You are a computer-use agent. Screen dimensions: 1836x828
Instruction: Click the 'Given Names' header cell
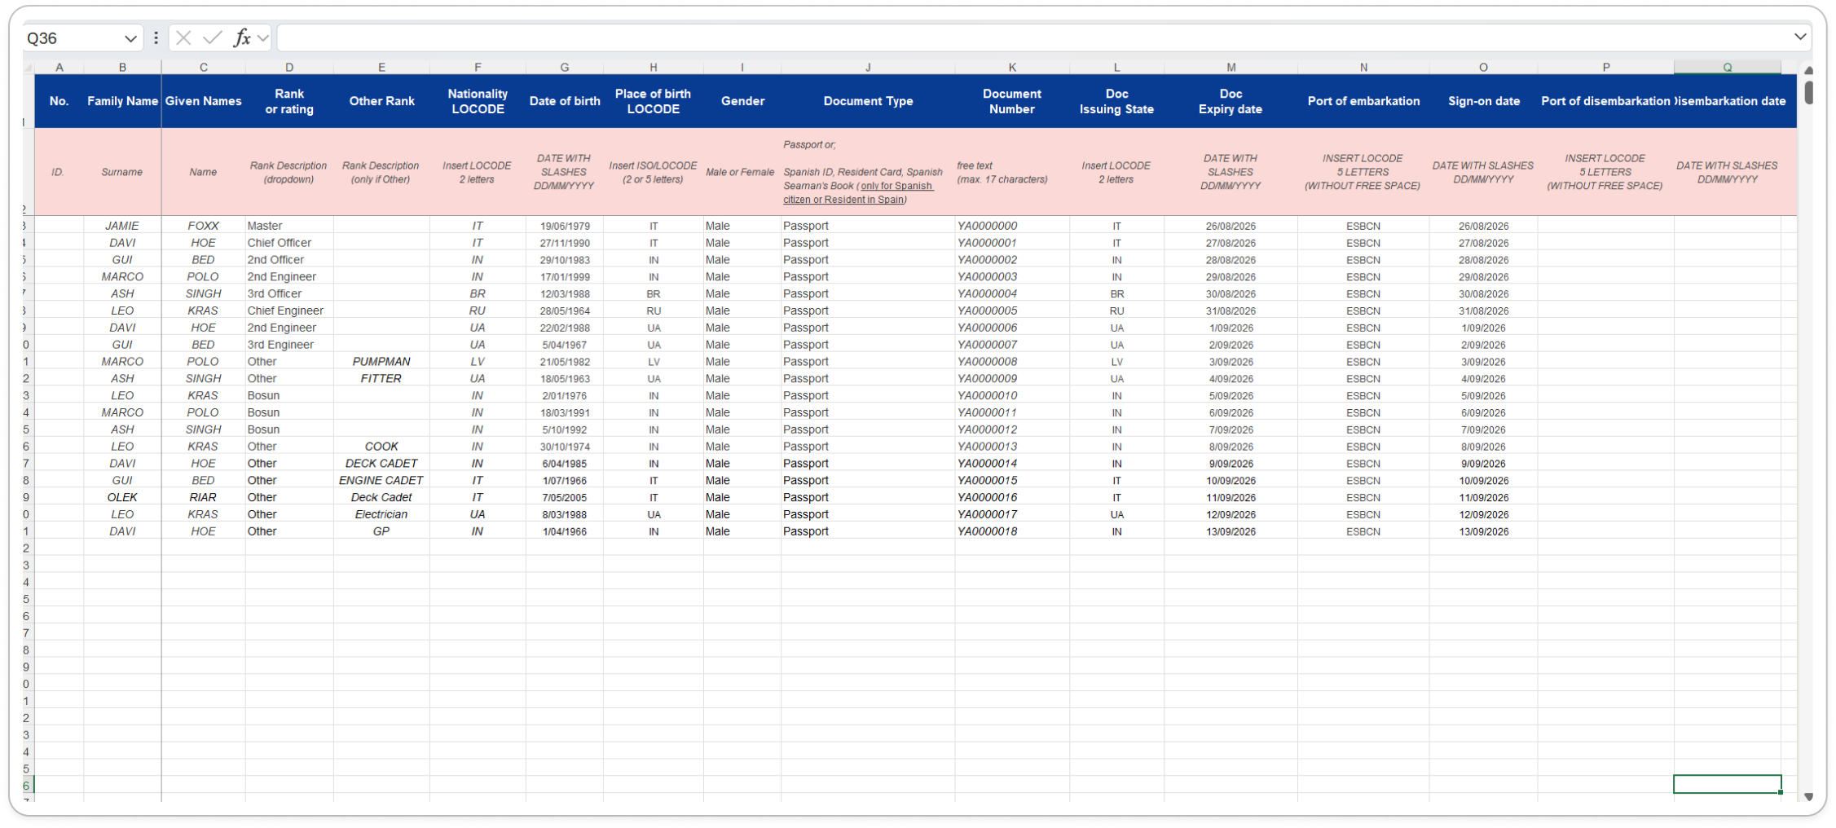coord(204,101)
